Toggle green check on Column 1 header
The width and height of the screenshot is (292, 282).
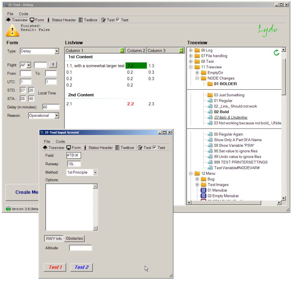122,50
